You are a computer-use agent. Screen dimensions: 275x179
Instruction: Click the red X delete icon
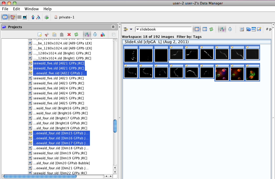69,34
